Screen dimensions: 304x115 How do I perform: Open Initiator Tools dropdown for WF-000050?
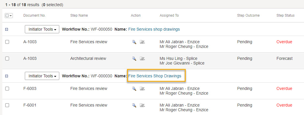(42, 29)
